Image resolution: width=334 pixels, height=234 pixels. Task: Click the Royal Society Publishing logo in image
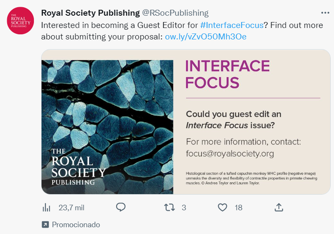pos(78,167)
